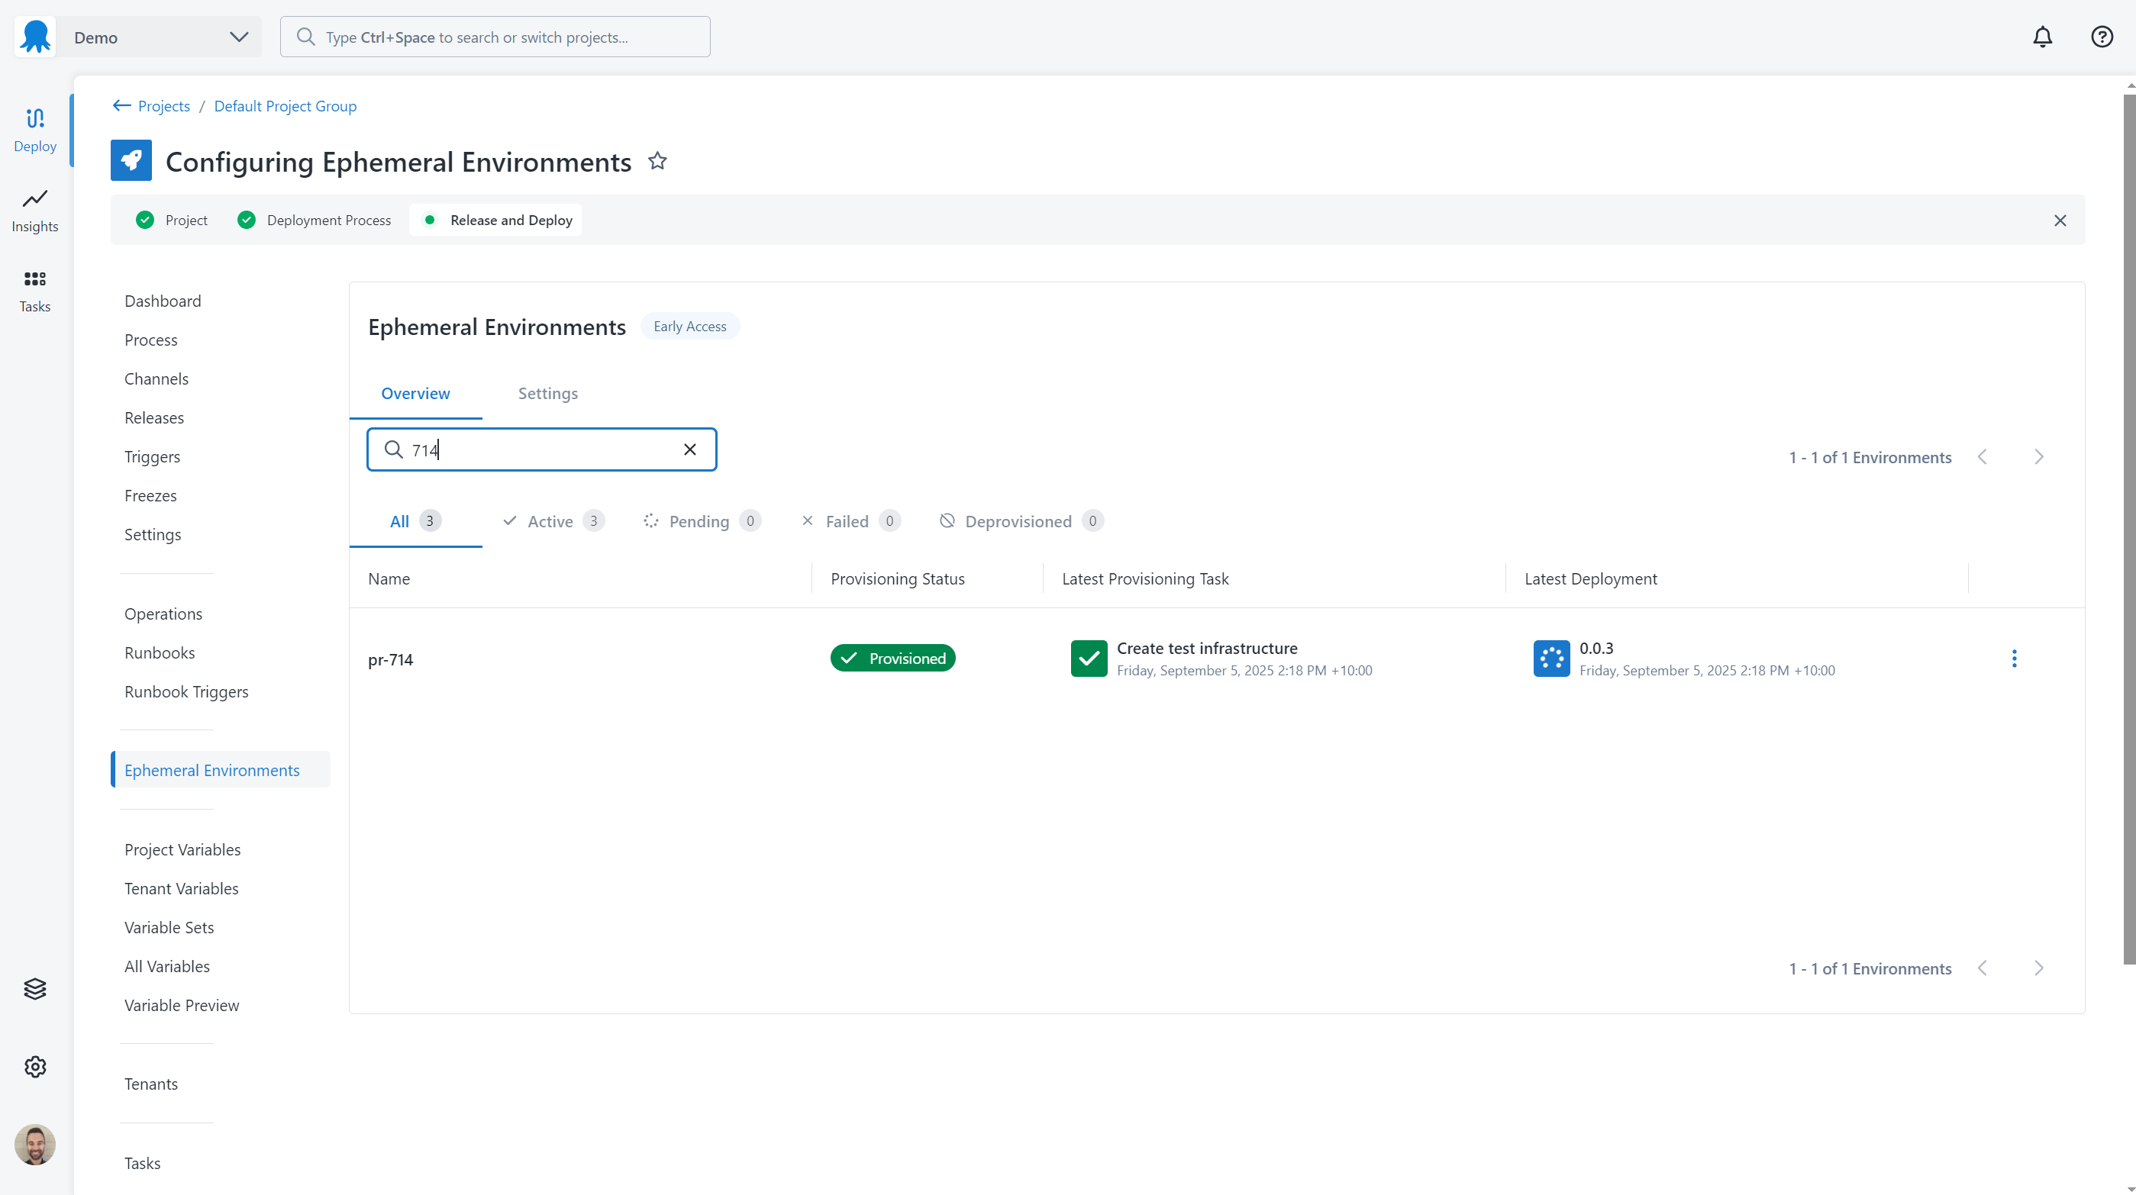
Task: Open Tasks in project menu
Action: [143, 1164]
